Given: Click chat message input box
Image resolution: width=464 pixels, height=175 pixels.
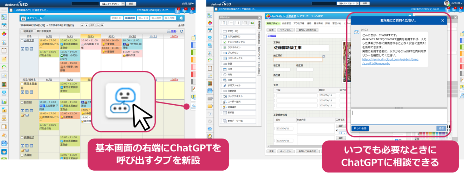Looking at the screenshot, I should click(x=398, y=117).
